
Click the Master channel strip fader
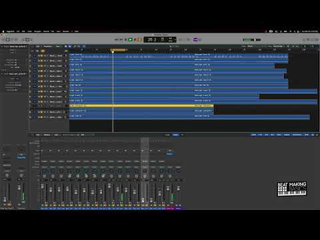click(178, 189)
